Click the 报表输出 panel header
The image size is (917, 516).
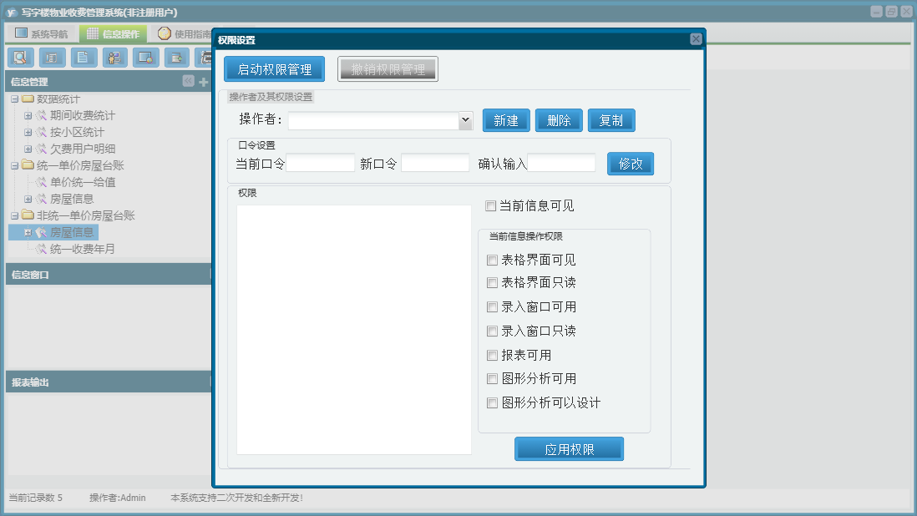click(109, 382)
